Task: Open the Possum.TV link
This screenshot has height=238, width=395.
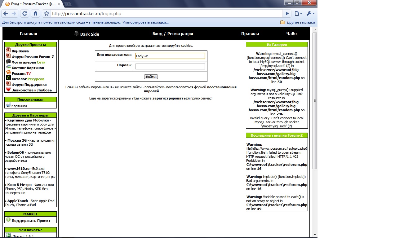Action: click(21, 73)
